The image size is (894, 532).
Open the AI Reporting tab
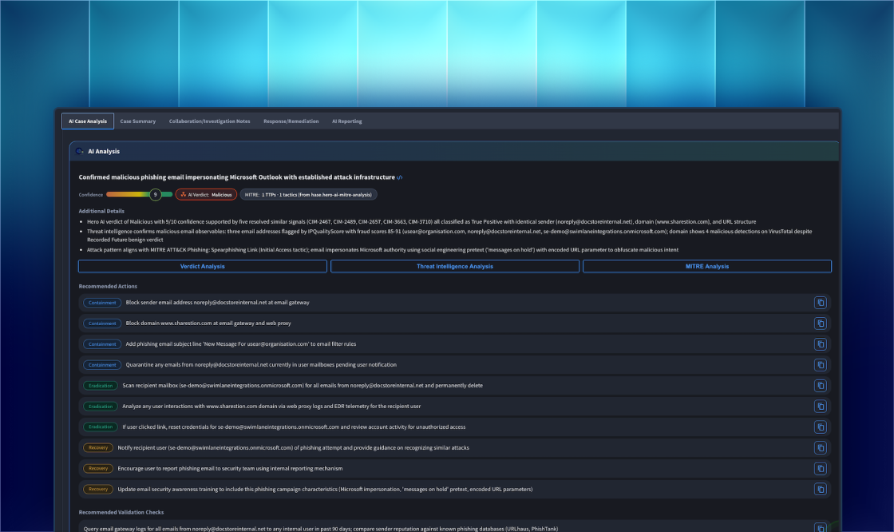347,121
